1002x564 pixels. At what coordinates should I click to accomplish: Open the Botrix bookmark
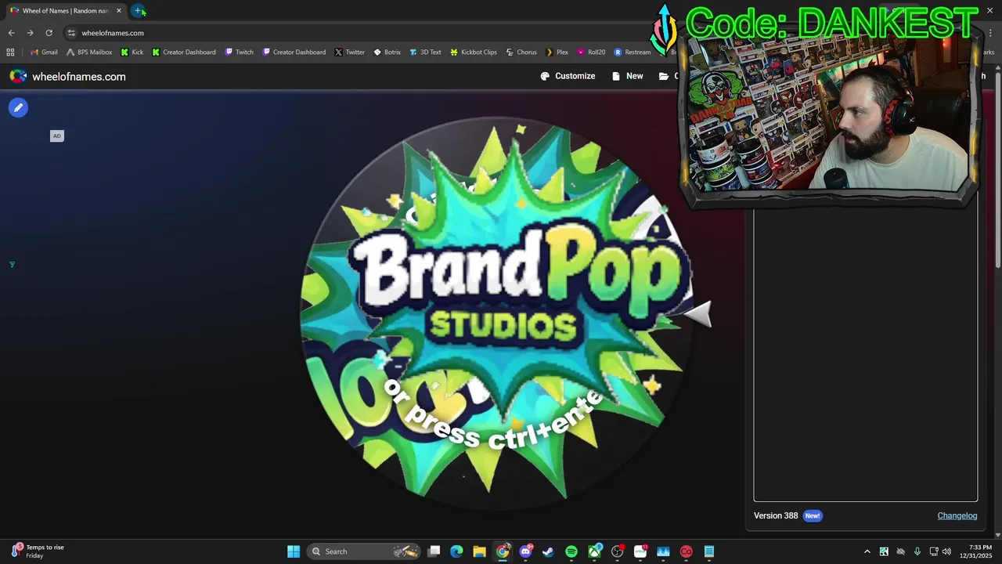point(387,52)
